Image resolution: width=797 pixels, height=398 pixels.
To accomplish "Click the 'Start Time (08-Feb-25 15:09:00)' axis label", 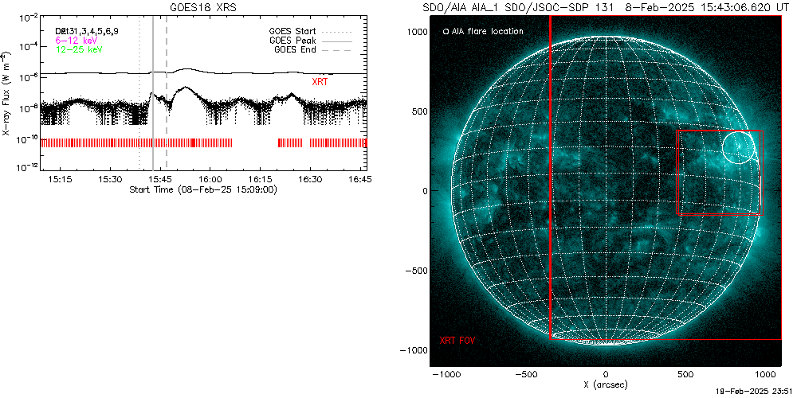I will pos(203,189).
